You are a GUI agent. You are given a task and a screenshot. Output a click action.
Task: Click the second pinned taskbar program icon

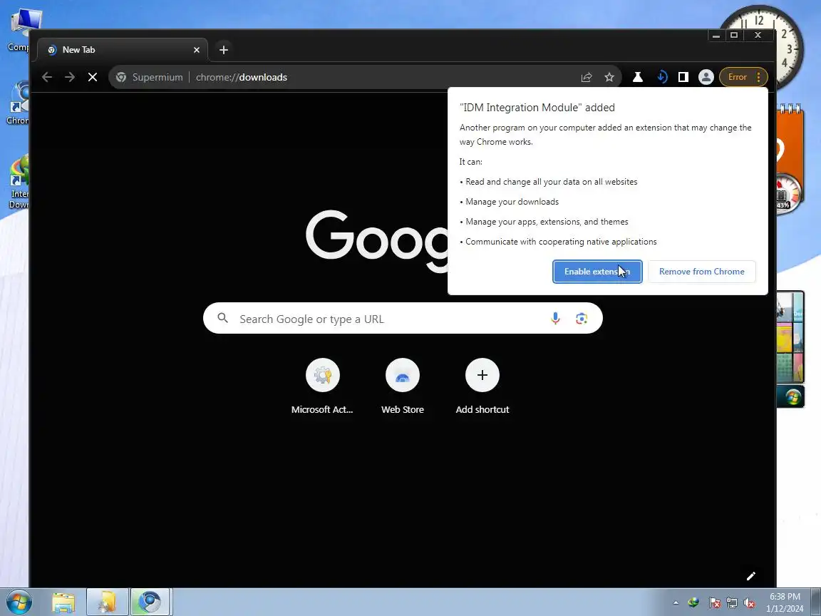[x=108, y=602]
